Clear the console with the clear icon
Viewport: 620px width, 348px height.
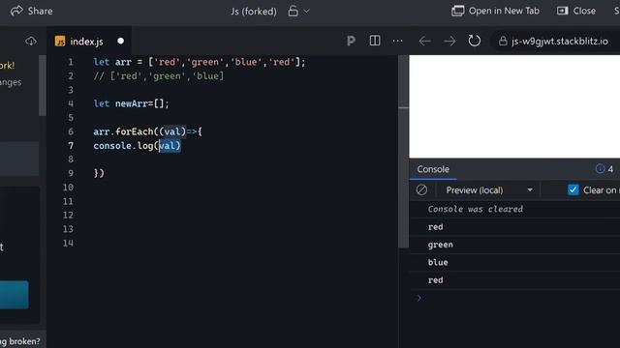(x=421, y=189)
